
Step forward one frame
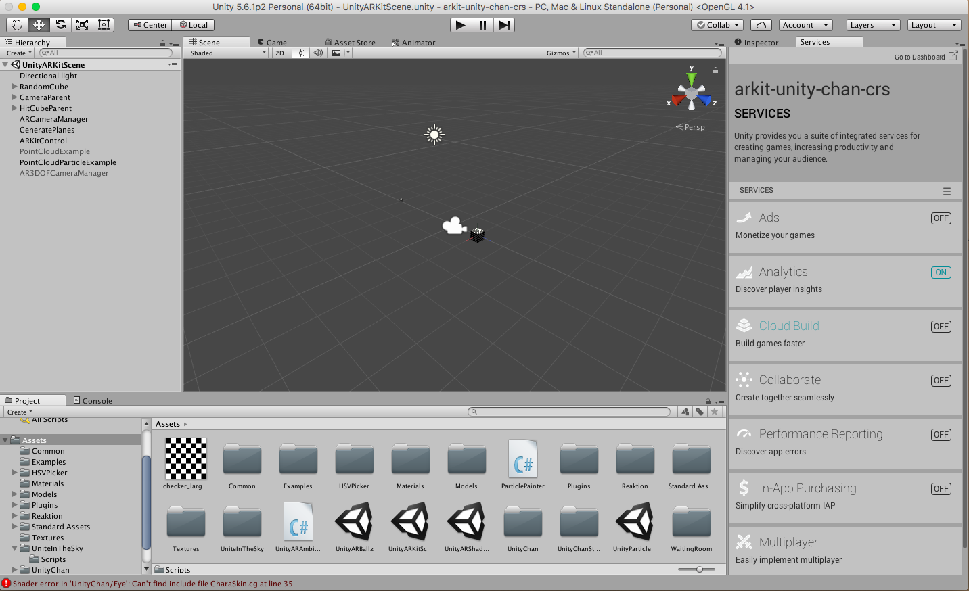point(504,25)
